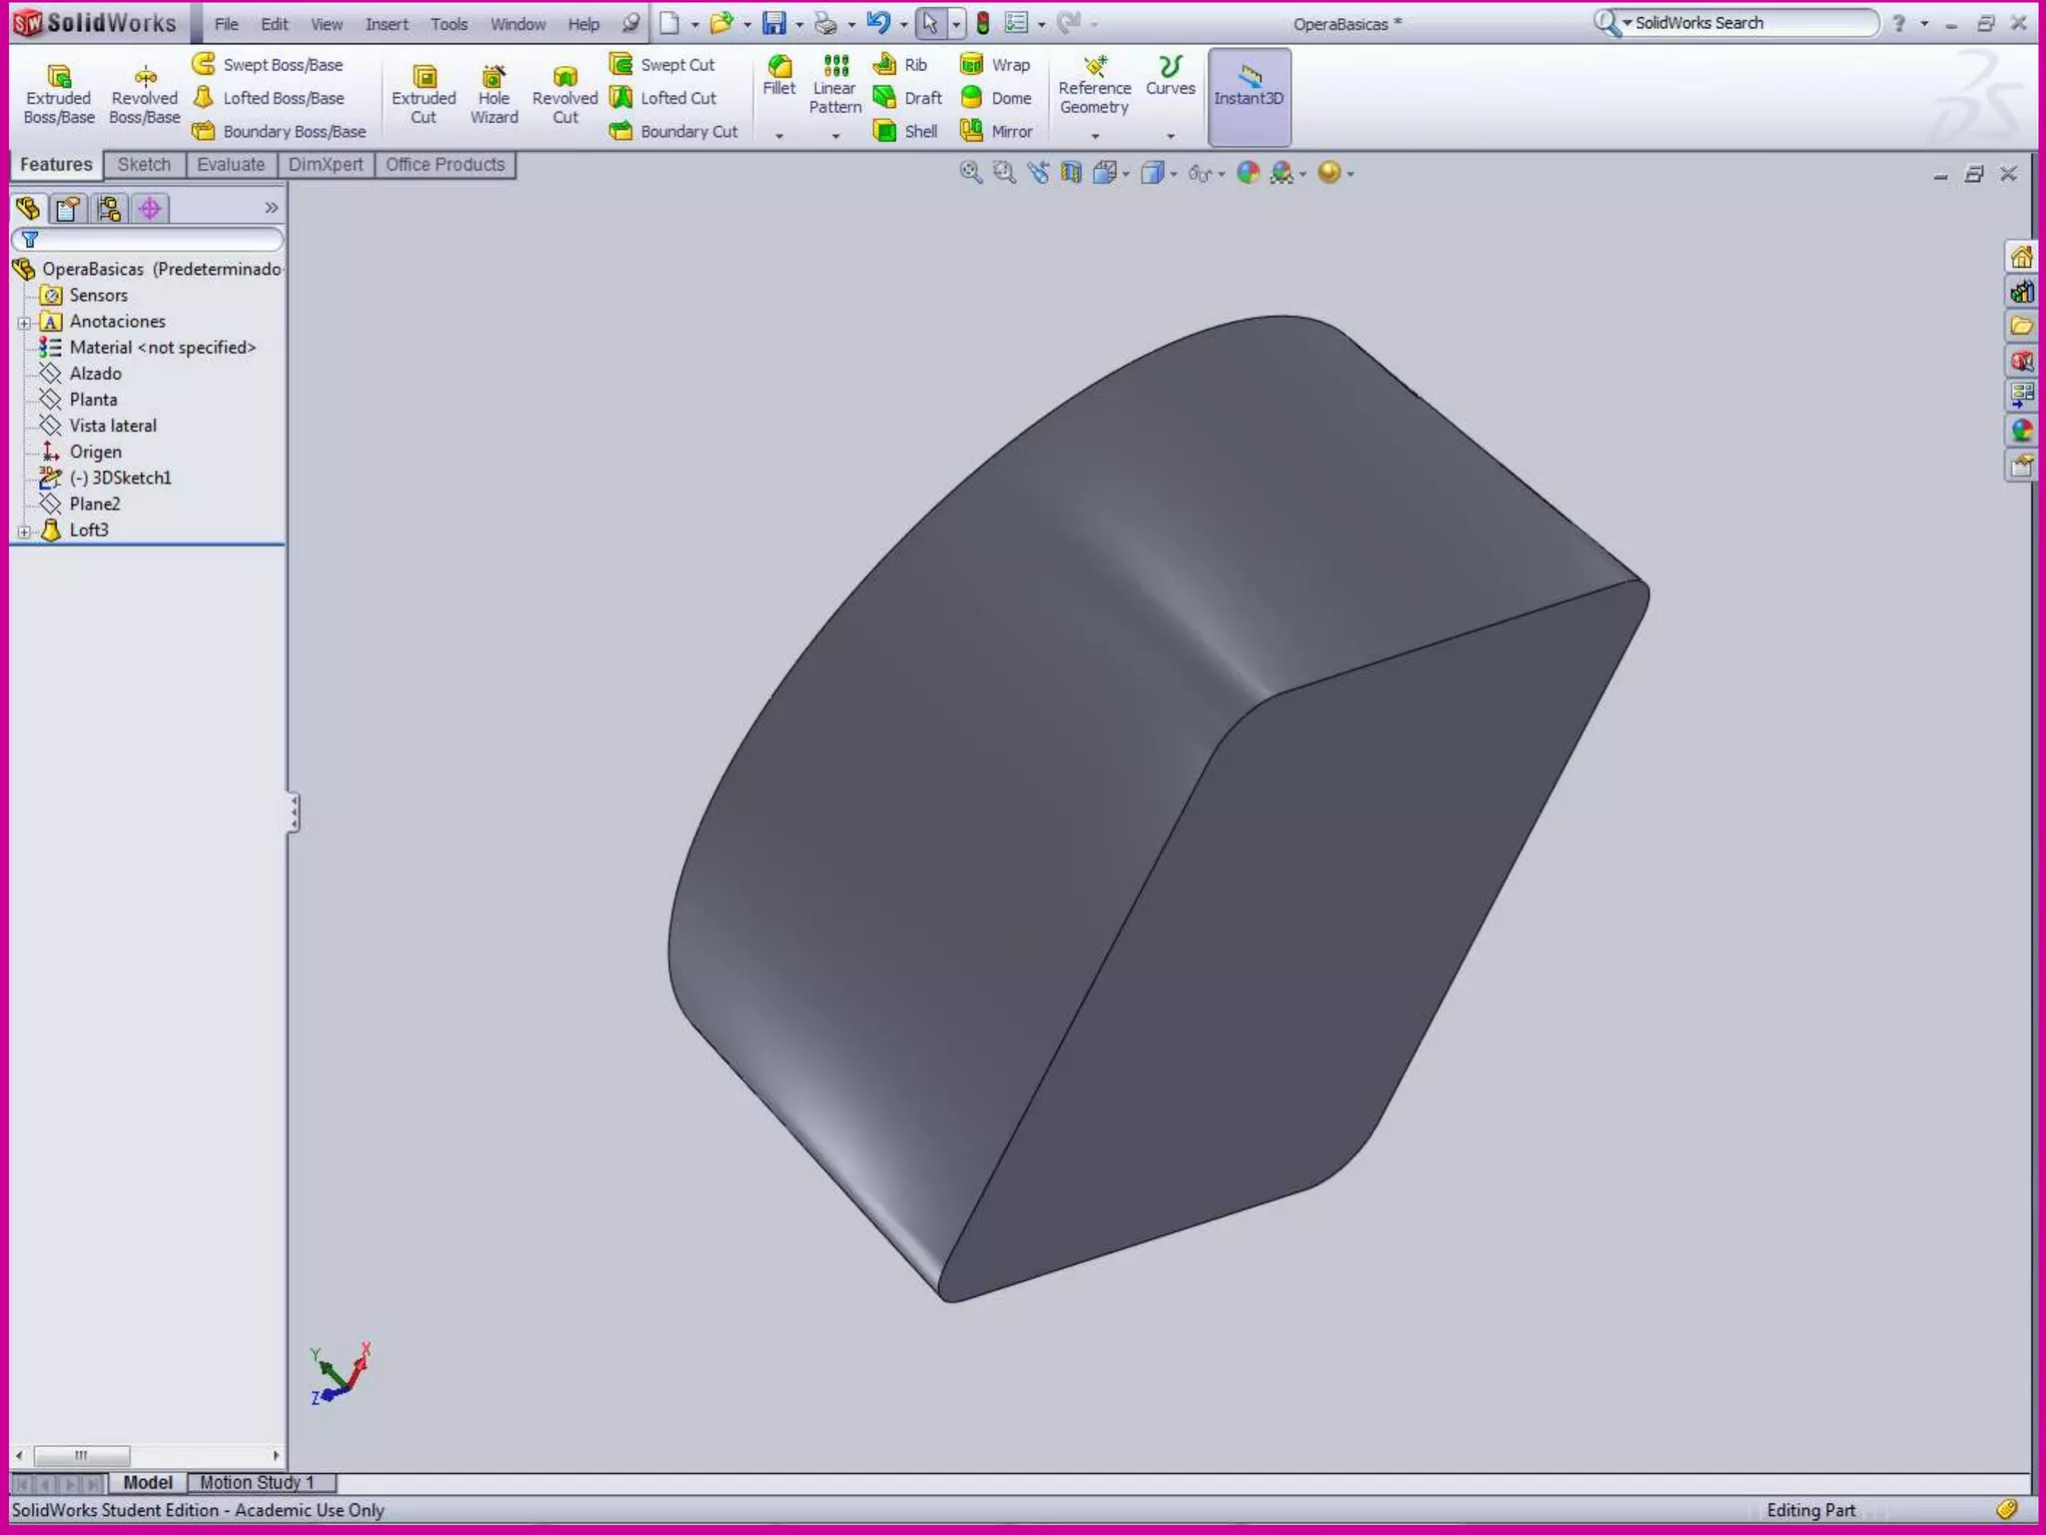
Task: Switch to the Sketch tab
Action: [x=144, y=165]
